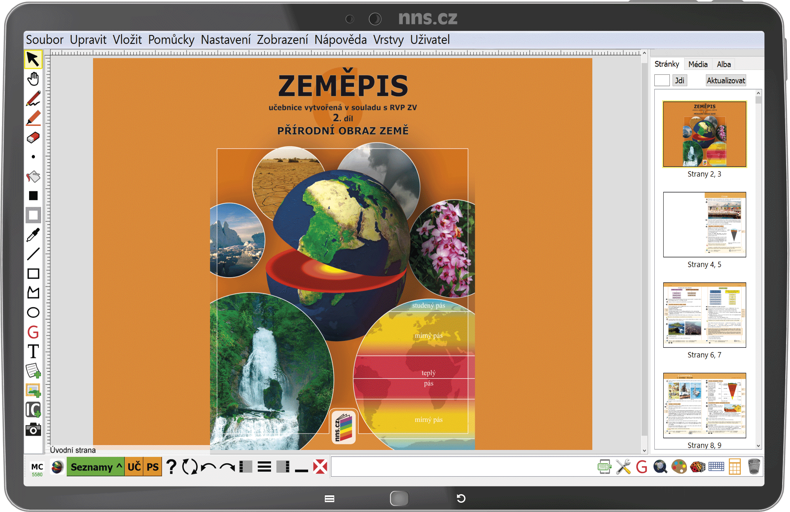The height and width of the screenshot is (512, 790).
Task: Switch to the Média tab
Action: tap(698, 64)
